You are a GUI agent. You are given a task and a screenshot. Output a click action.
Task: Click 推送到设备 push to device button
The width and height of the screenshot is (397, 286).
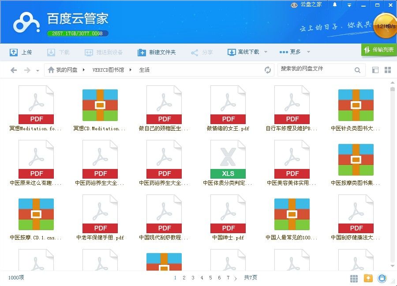104,52
